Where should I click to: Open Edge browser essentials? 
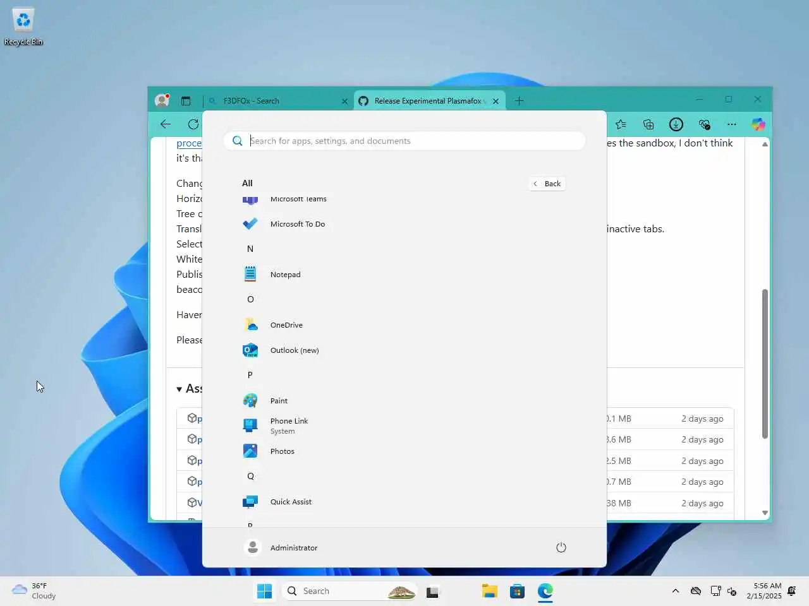704,124
